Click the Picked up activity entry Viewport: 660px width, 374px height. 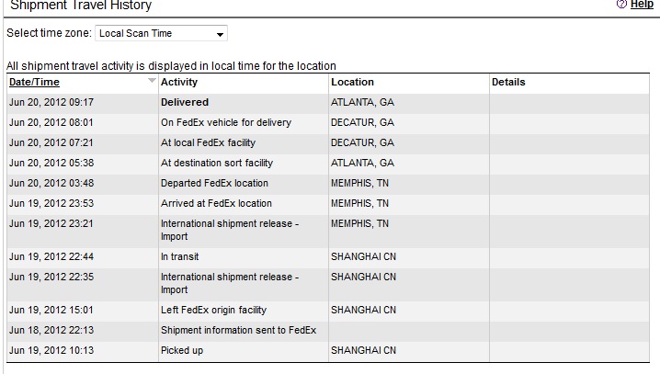point(182,350)
